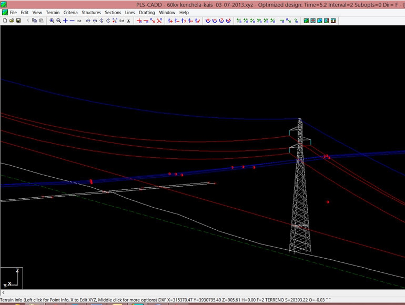
Task: Click the Copy toolbar icon
Action: point(34,21)
